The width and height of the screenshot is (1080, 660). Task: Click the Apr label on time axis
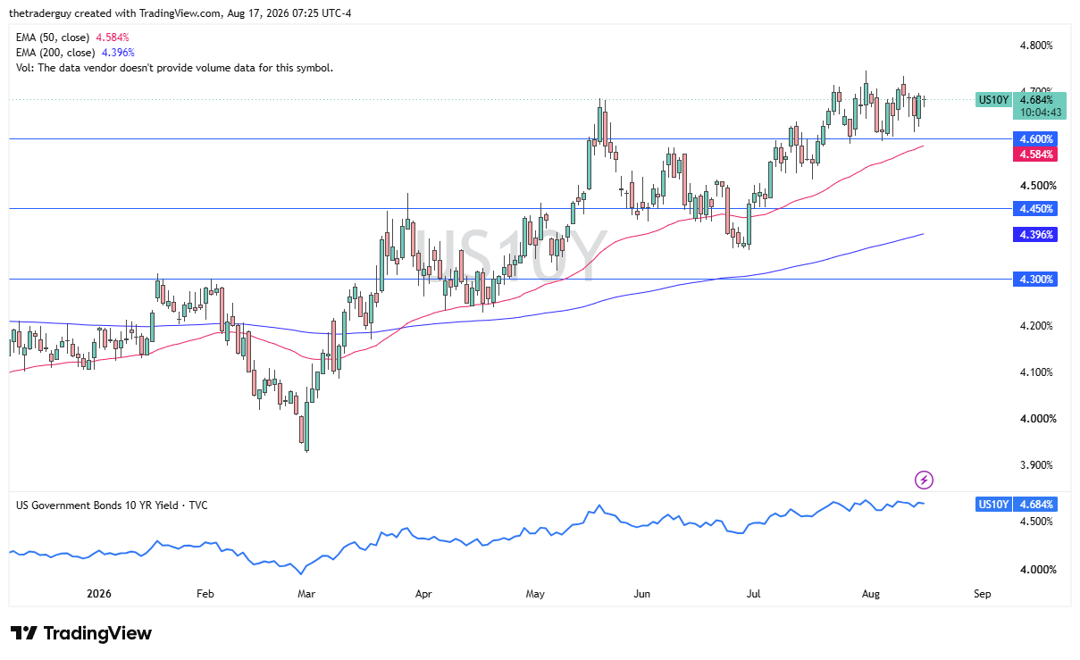[x=424, y=593]
